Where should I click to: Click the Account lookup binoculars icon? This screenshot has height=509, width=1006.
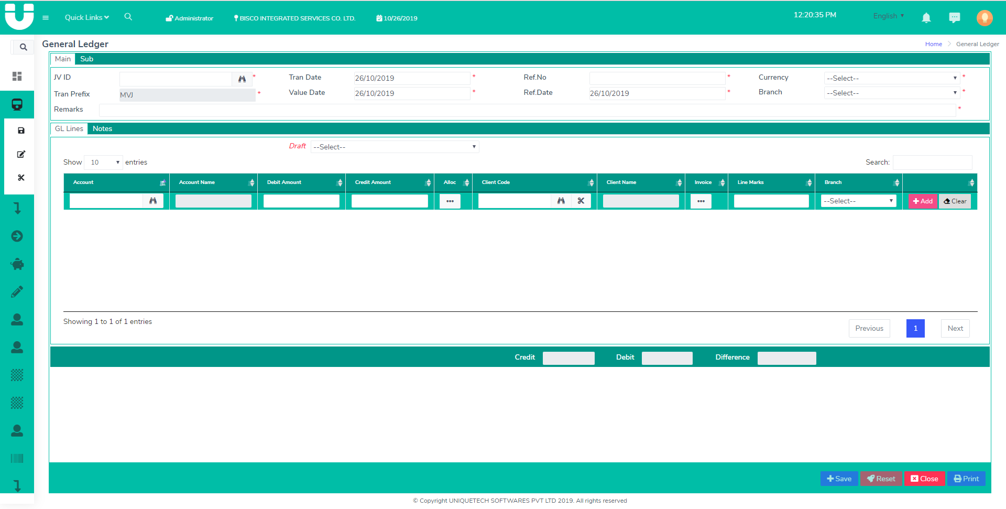pos(153,201)
